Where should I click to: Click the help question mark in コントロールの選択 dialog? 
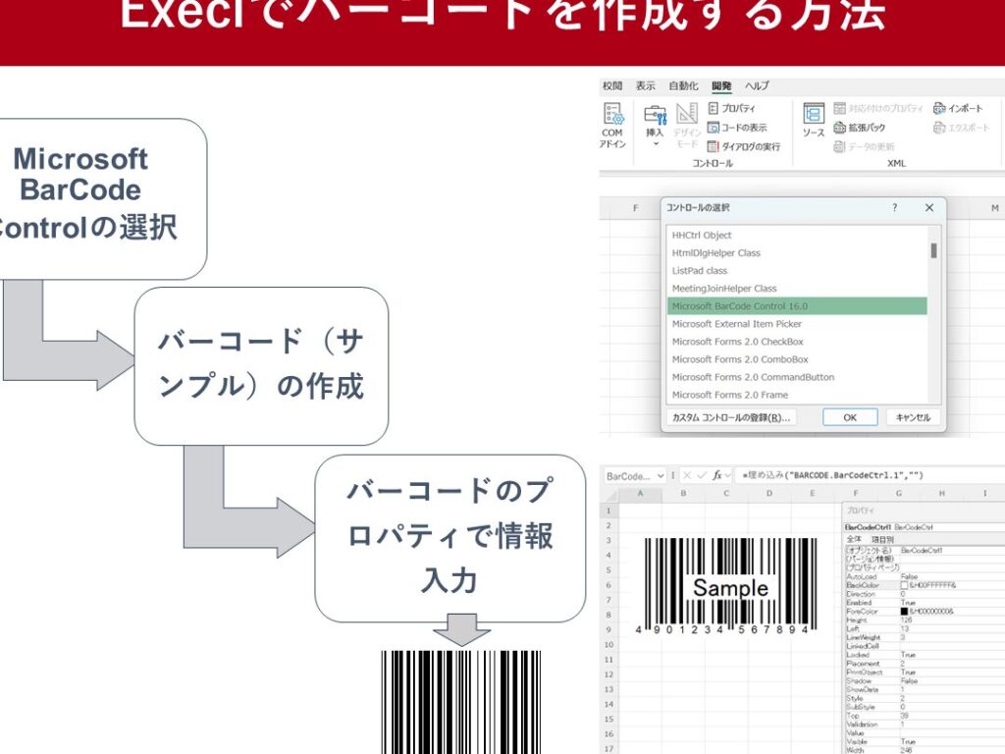point(895,208)
